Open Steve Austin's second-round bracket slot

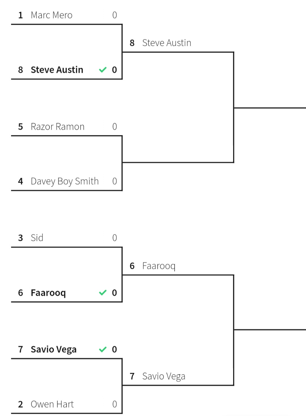coord(167,43)
